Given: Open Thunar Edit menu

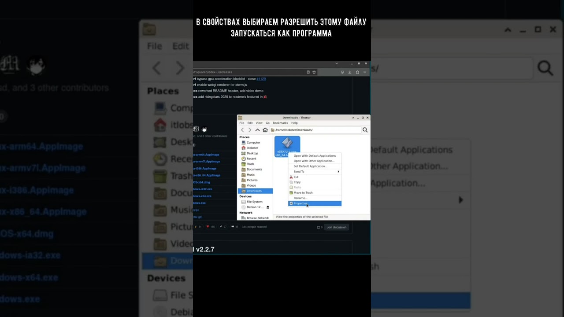Looking at the screenshot, I should (x=250, y=123).
